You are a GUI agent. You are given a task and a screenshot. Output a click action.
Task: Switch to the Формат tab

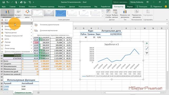pos(130,7)
